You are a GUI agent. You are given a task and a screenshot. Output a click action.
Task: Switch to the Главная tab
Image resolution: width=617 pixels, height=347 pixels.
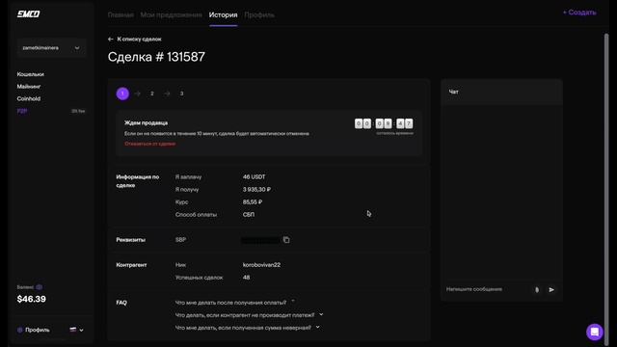coord(121,15)
